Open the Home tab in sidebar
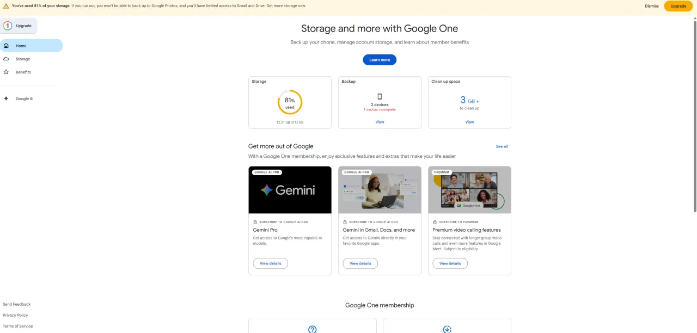This screenshot has height=333, width=697. [x=32, y=46]
